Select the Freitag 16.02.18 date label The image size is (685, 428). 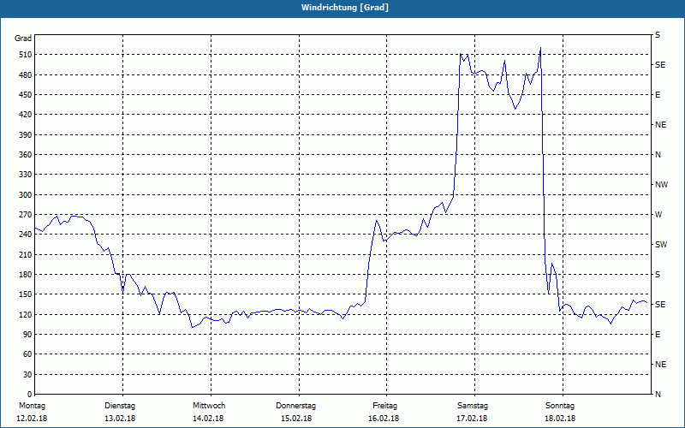point(384,412)
